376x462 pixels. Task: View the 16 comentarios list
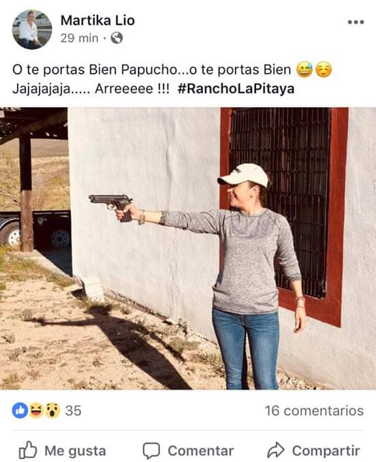pyautogui.click(x=314, y=410)
